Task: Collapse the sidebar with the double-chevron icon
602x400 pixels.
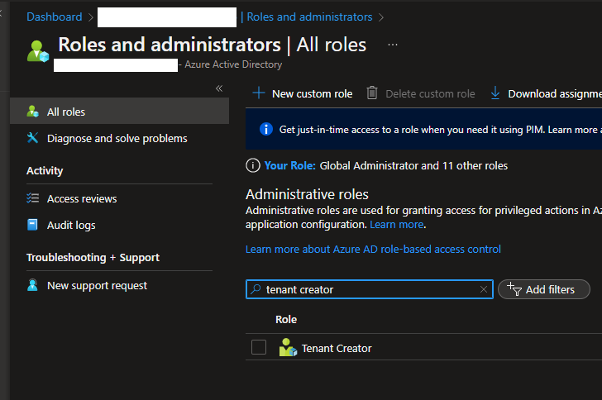Action: click(219, 88)
